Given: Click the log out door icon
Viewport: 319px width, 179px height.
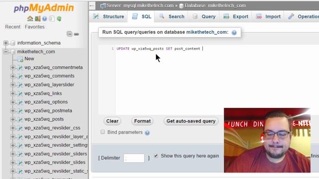Looking at the screenshot, I should coord(37,19).
